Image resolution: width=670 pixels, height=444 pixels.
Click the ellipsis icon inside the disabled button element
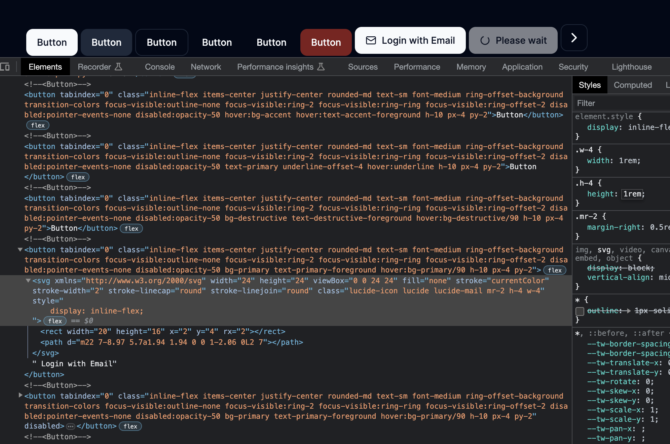pos(70,426)
